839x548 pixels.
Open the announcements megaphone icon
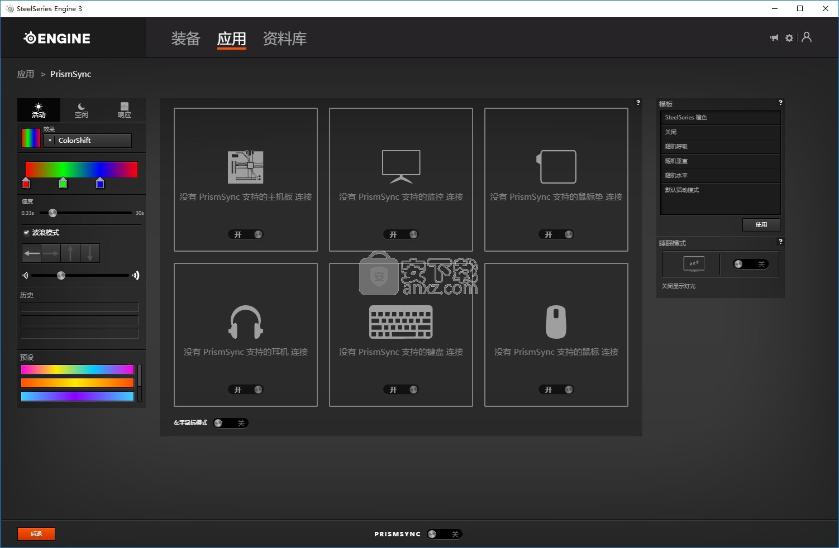[x=774, y=38]
